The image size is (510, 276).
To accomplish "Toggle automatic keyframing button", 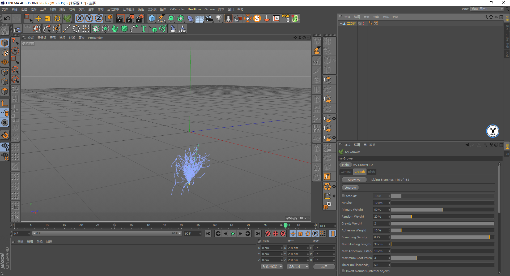I will click(275, 234).
